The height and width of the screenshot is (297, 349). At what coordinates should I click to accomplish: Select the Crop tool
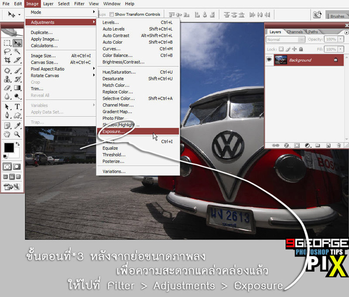(x=7, y=60)
